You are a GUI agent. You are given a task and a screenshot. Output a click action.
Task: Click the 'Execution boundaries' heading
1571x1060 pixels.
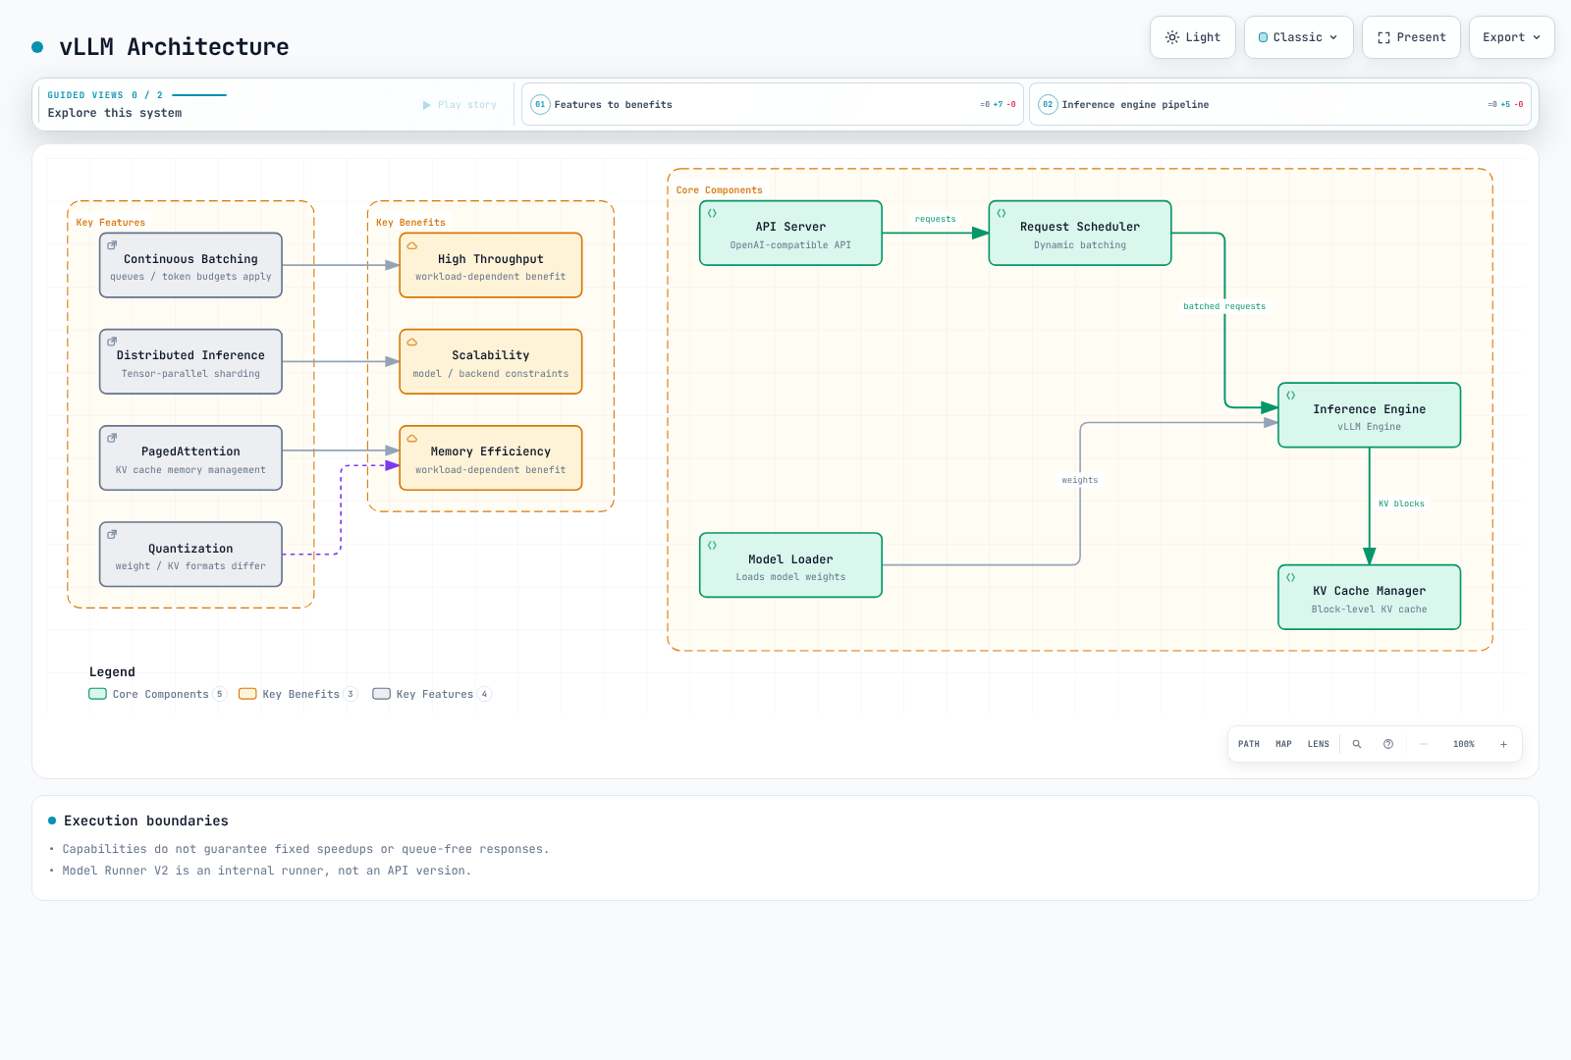click(146, 821)
